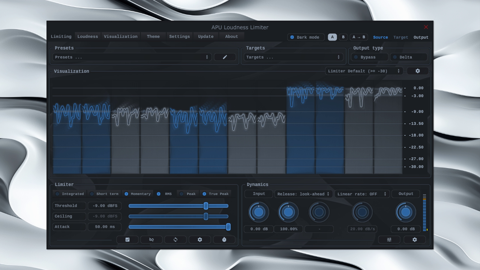
Task: Click the eye-off icon in the Limiter panel
Action: 151,239
